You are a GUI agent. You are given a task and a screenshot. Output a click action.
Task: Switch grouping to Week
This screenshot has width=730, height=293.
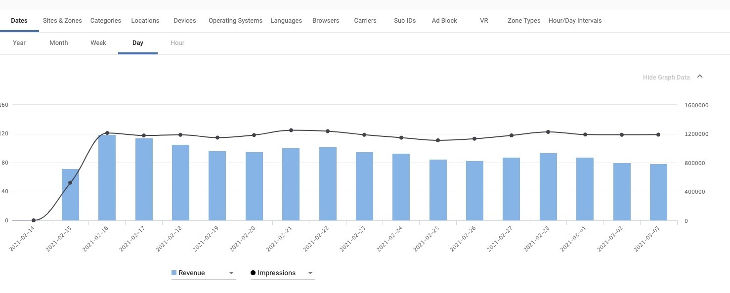(x=98, y=43)
